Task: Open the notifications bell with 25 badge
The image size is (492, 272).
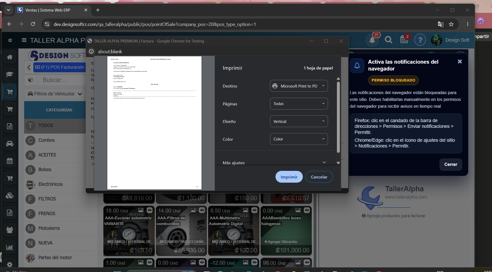Action: coord(372,40)
